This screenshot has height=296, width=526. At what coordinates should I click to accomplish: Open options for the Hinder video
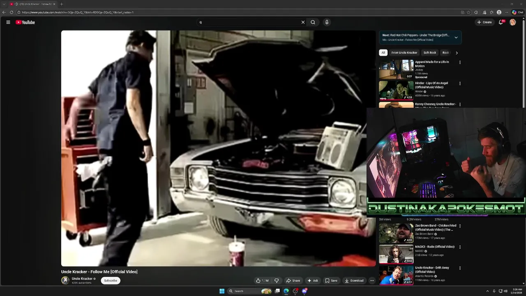460,83
